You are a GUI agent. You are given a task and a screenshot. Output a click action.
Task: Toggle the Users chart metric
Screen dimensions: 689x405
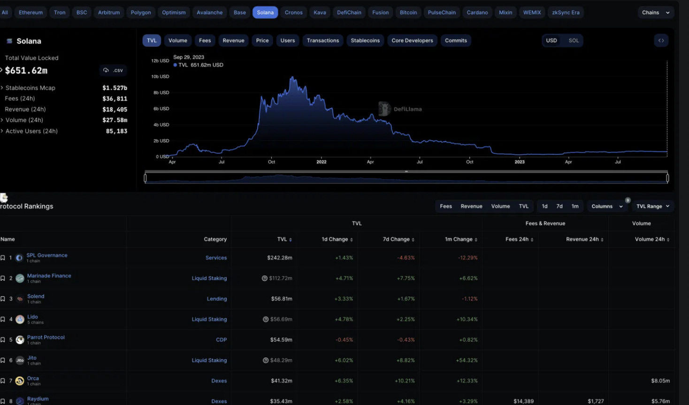[x=288, y=41]
